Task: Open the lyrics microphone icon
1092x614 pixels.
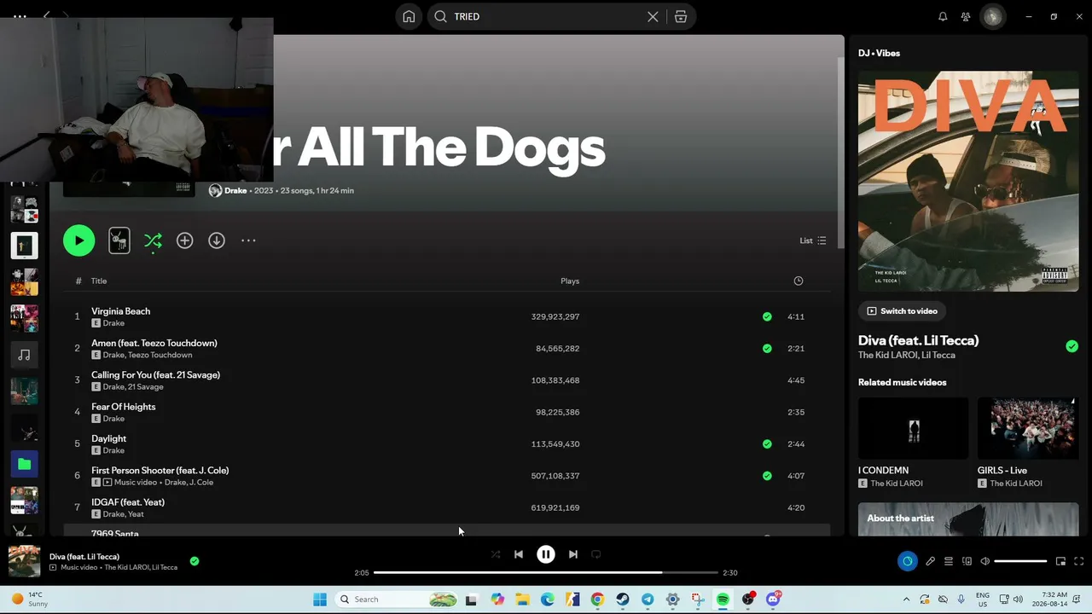Action: (x=930, y=561)
